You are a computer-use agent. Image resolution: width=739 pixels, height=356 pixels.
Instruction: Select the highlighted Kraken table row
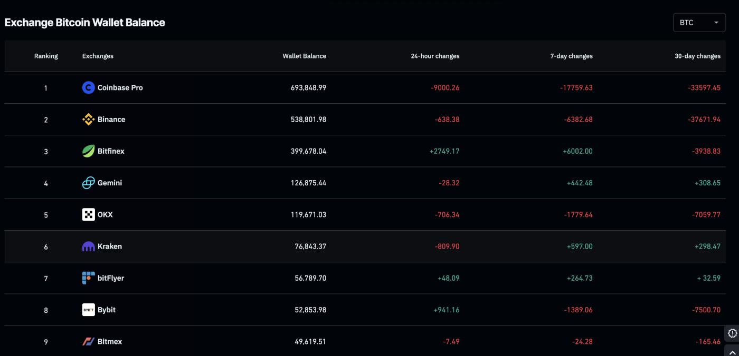(369, 246)
